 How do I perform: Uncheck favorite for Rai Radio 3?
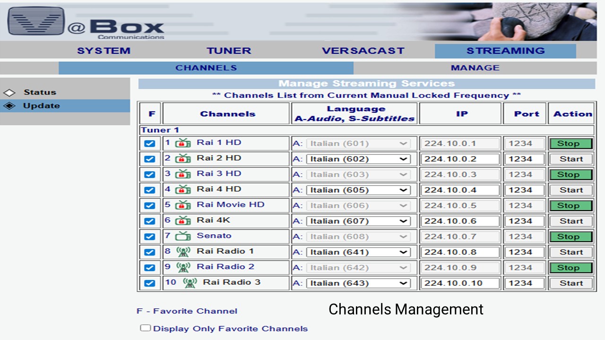tap(149, 283)
